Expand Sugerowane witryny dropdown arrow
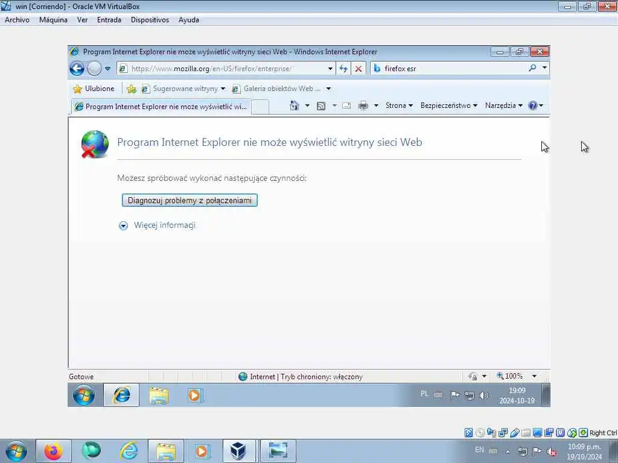The width and height of the screenshot is (618, 463). coord(223,89)
